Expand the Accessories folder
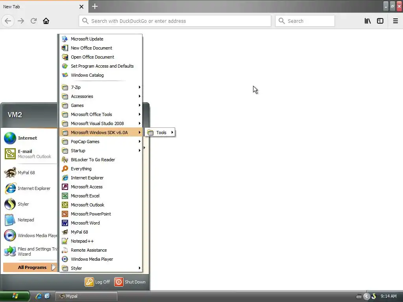Viewport: 403px width, 302px height. [101, 96]
